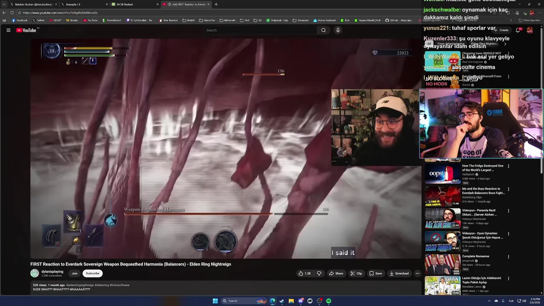
Task: Open options for Paramla Rezil Oldum video
Action: [508, 211]
